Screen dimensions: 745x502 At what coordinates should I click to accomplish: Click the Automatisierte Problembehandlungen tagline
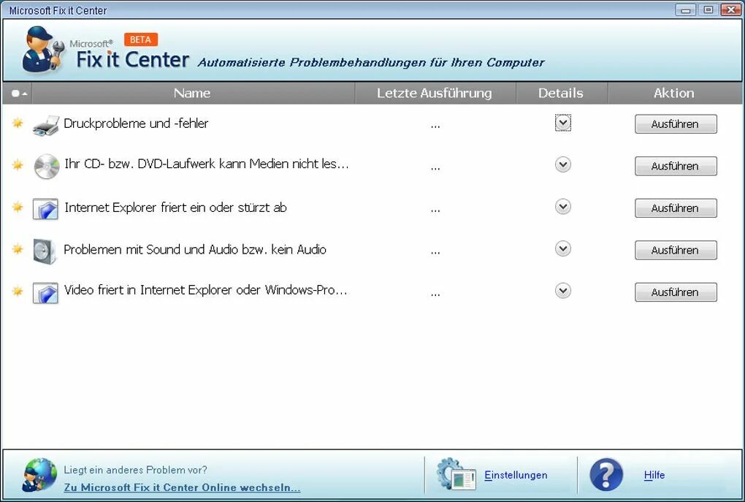coord(371,63)
